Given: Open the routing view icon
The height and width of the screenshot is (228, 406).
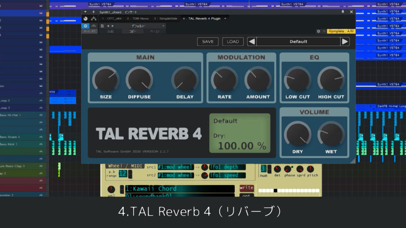Looking at the screenshot, I should [x=94, y=19].
